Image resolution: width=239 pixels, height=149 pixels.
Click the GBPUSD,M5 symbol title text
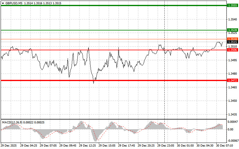tap(13, 3)
